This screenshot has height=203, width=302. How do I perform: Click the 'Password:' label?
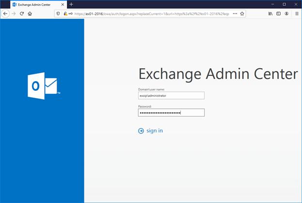pyautogui.click(x=145, y=106)
